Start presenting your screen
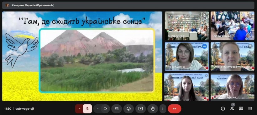The image size is (257, 115). click(141, 109)
